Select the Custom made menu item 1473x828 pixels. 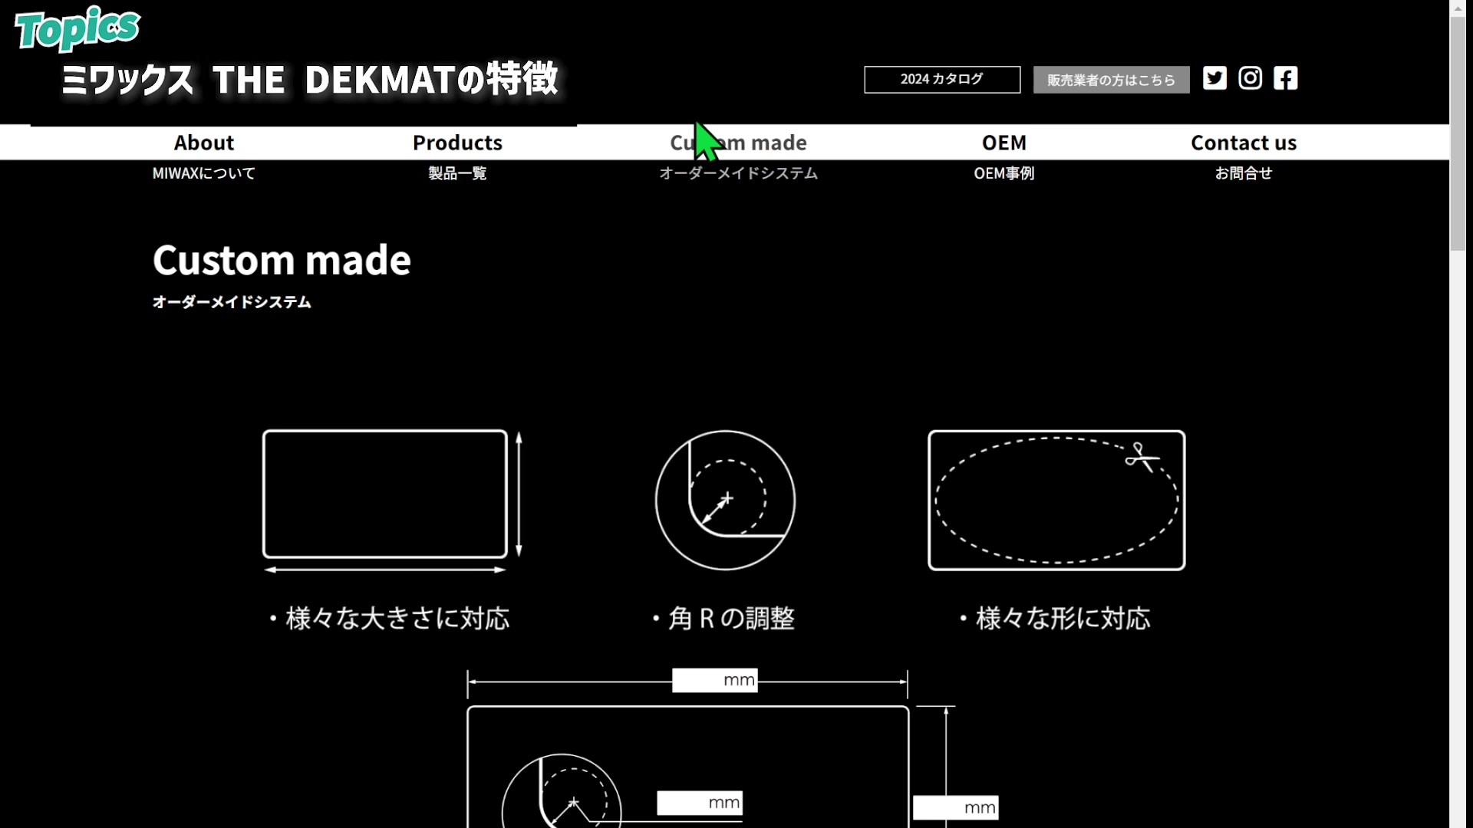[738, 143]
